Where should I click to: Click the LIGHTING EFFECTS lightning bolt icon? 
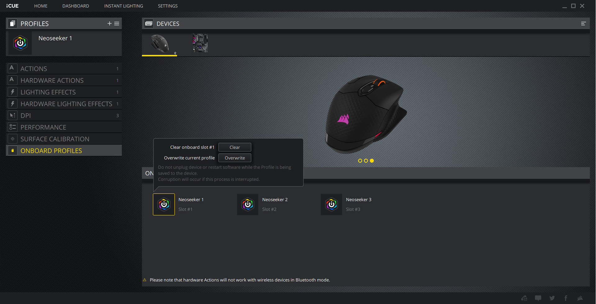pyautogui.click(x=12, y=92)
